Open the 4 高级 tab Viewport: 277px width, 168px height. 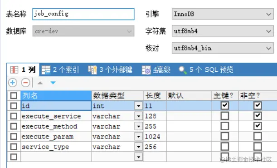156,69
